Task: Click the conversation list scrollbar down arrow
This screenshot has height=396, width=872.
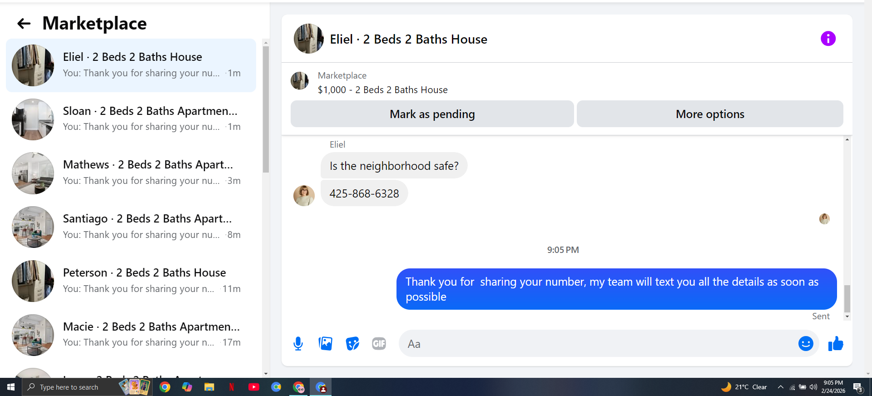Action: tap(266, 374)
